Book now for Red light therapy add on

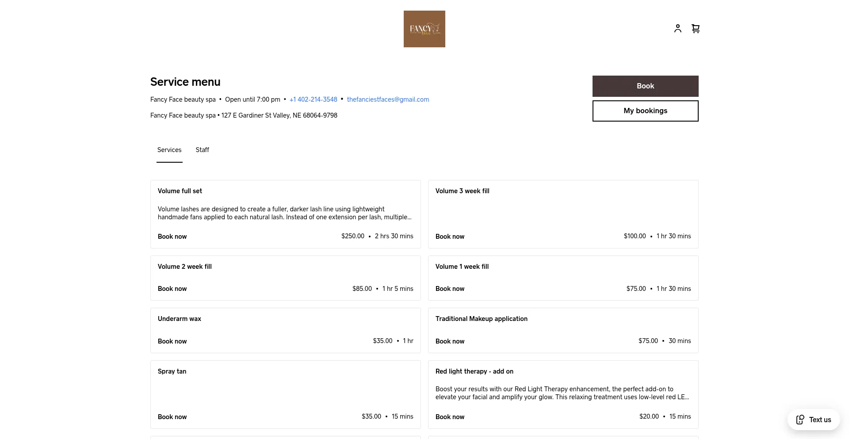[x=450, y=417]
